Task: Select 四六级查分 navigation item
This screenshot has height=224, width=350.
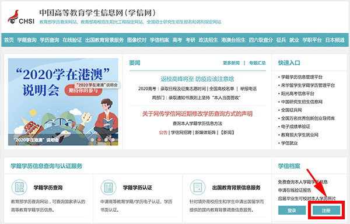Action: click(x=261, y=40)
